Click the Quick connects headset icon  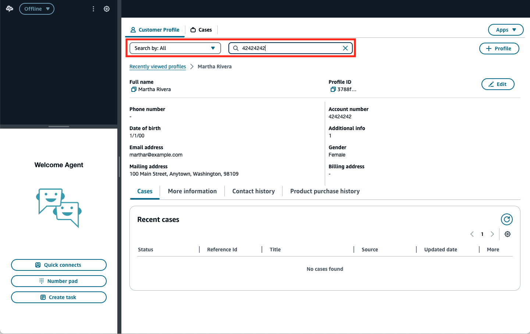click(38, 265)
